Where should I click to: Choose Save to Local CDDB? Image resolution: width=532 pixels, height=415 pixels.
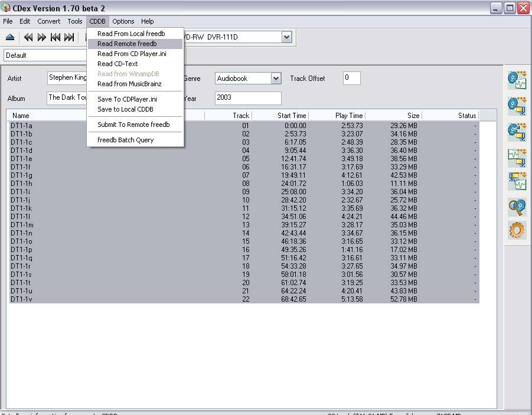click(x=135, y=109)
